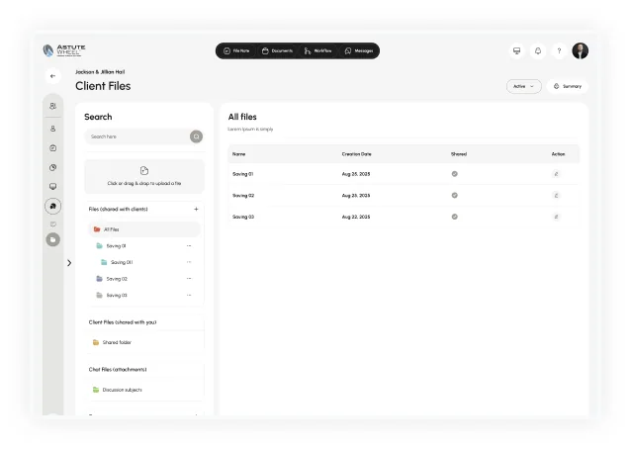Image resolution: width=631 pixels, height=449 pixels.
Task: Click the Astute Wheel logo
Action: pyautogui.click(x=64, y=50)
